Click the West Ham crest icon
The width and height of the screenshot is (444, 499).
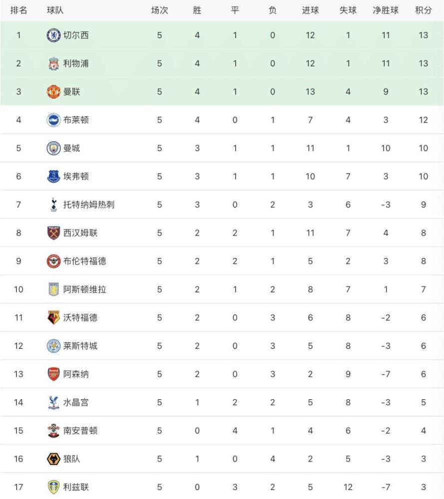pos(53,233)
